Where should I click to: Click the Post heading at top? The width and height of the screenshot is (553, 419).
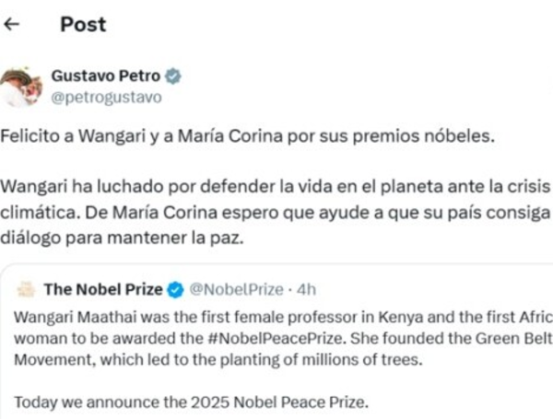tap(84, 25)
